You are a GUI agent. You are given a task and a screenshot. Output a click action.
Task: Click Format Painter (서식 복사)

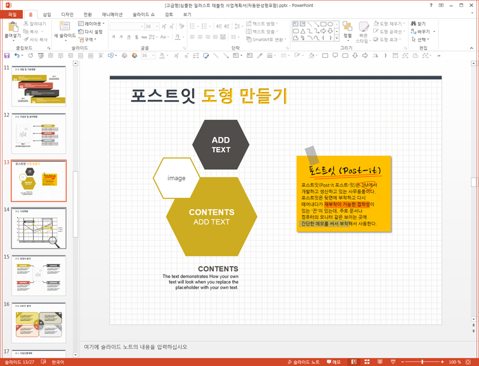click(x=36, y=39)
